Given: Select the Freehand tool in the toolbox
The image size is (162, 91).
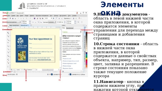Looking at the screenshot, I should pos(8,39).
